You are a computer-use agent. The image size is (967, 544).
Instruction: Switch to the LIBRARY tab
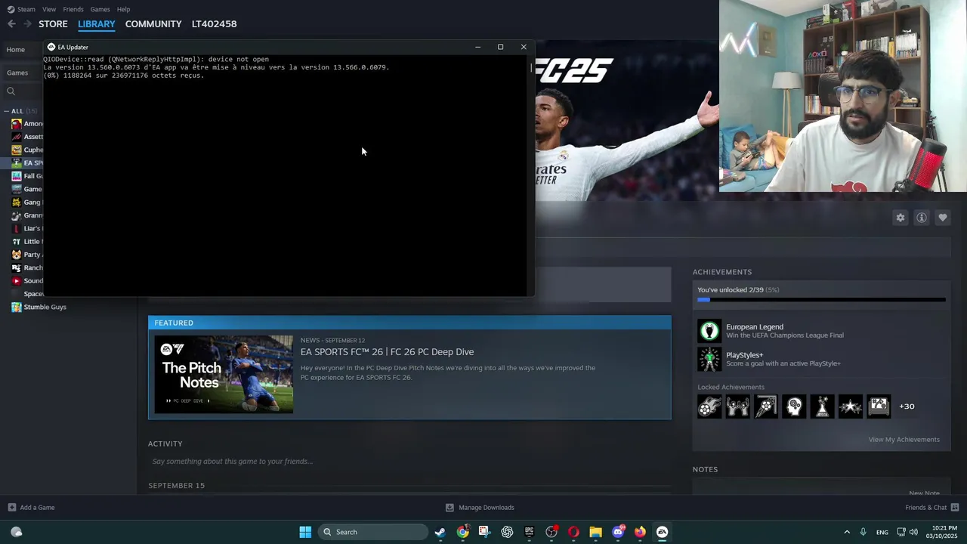[x=97, y=24]
